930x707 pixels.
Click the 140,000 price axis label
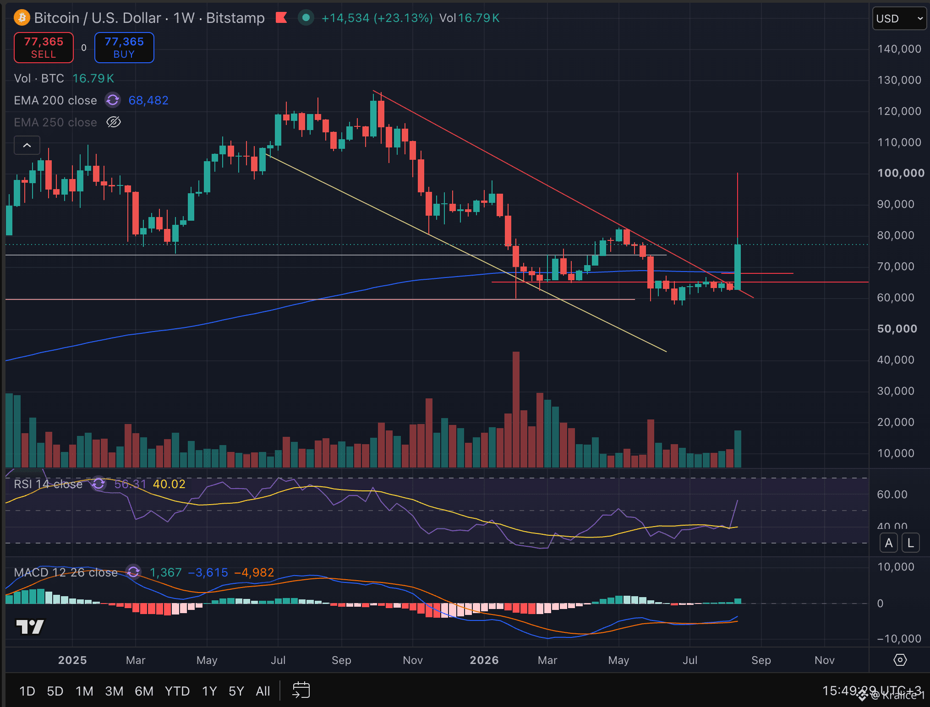pos(899,49)
